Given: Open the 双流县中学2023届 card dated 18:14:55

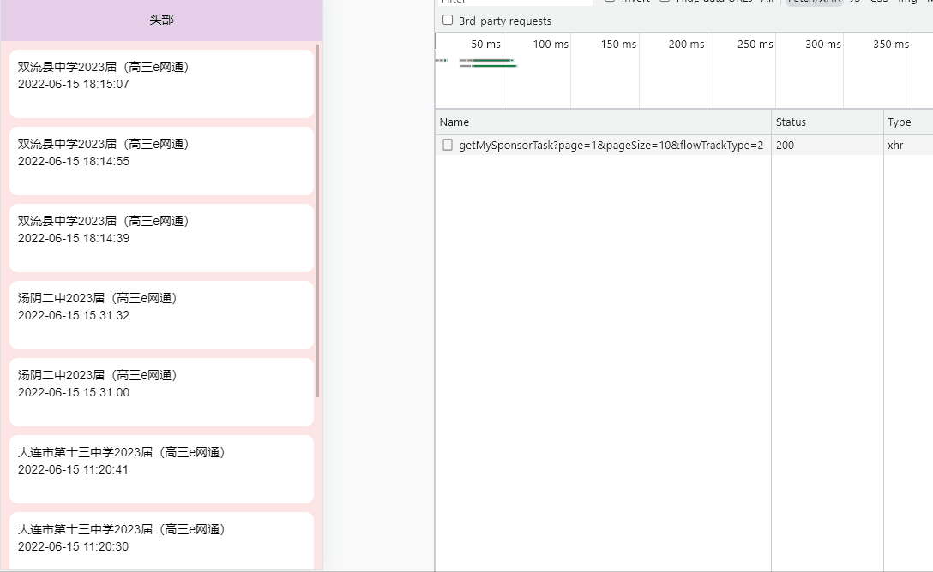Looking at the screenshot, I should (162, 161).
